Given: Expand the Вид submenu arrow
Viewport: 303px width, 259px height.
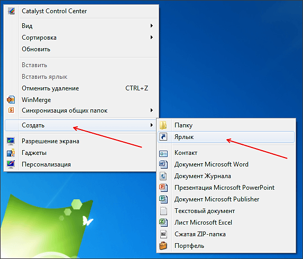Looking at the screenshot, I should (152, 26).
